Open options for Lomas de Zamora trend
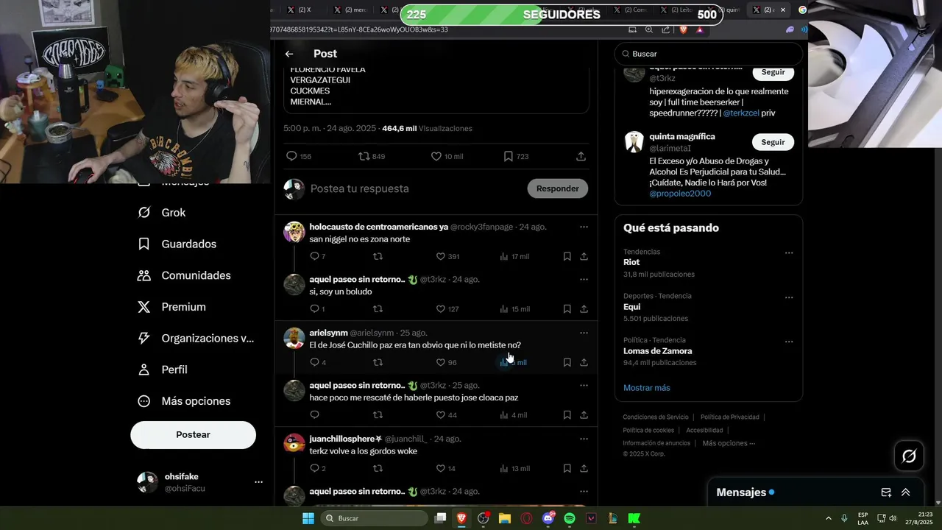942x530 pixels. [x=789, y=342]
